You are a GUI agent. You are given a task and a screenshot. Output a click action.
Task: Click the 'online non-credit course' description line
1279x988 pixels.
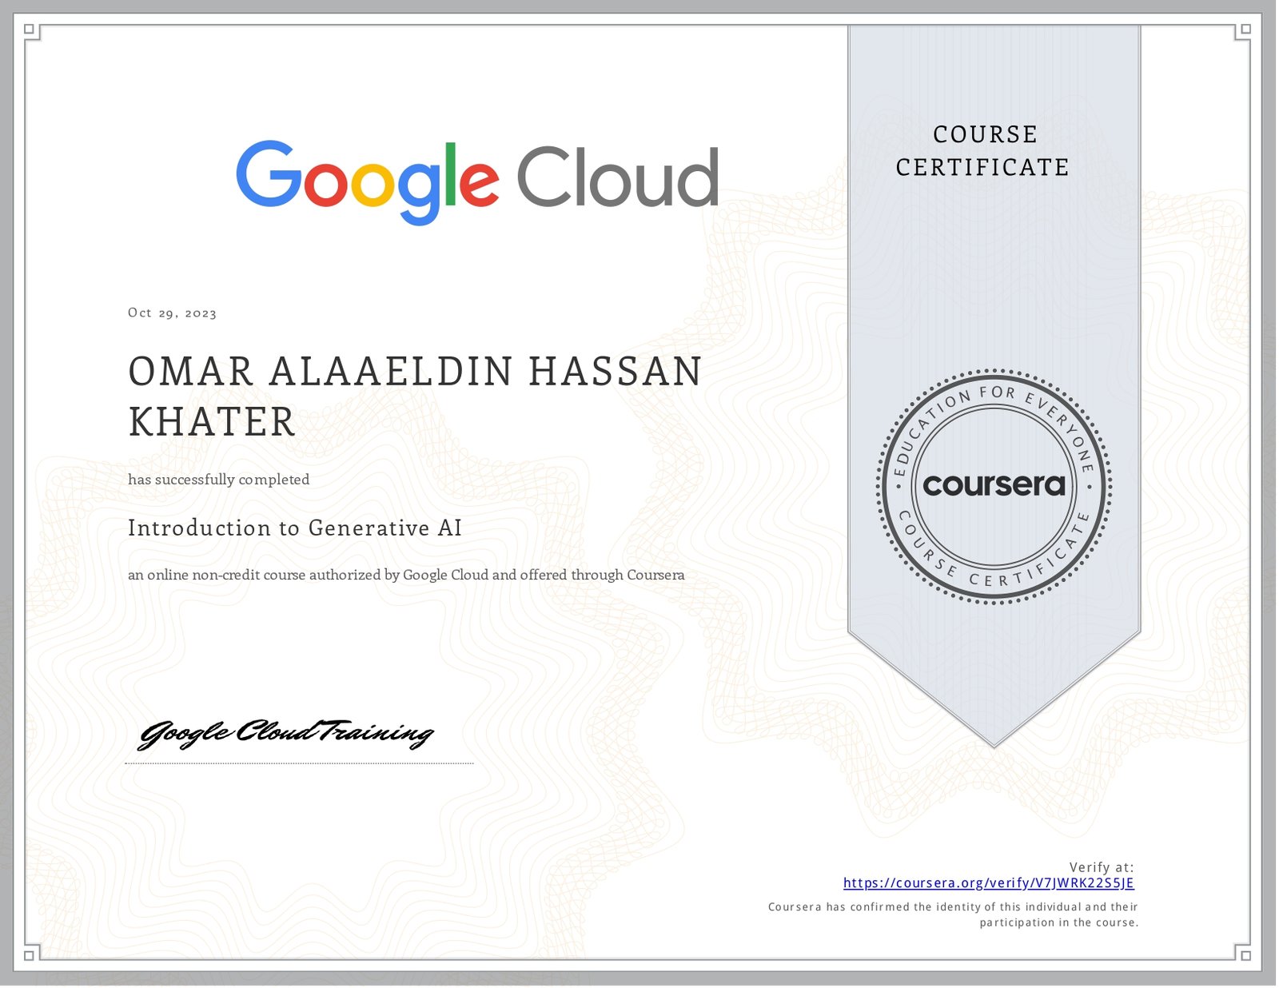tap(406, 576)
